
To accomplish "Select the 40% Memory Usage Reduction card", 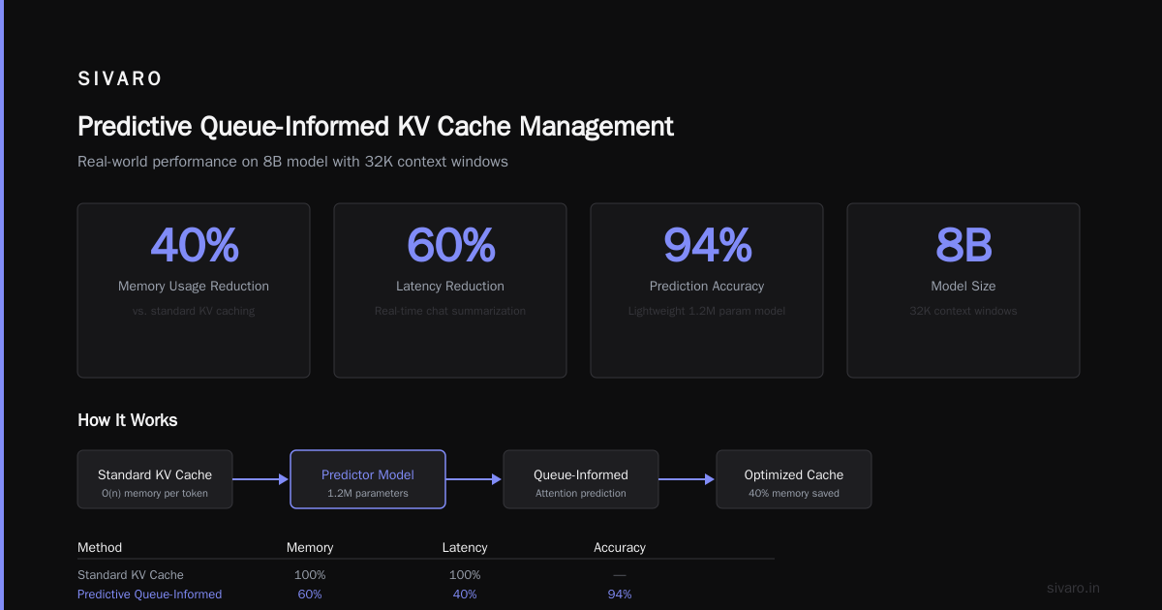I will (194, 290).
